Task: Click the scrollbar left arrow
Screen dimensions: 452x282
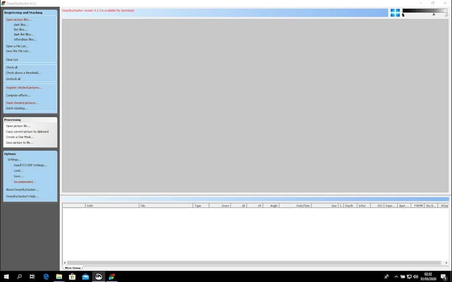Action: tap(65, 263)
